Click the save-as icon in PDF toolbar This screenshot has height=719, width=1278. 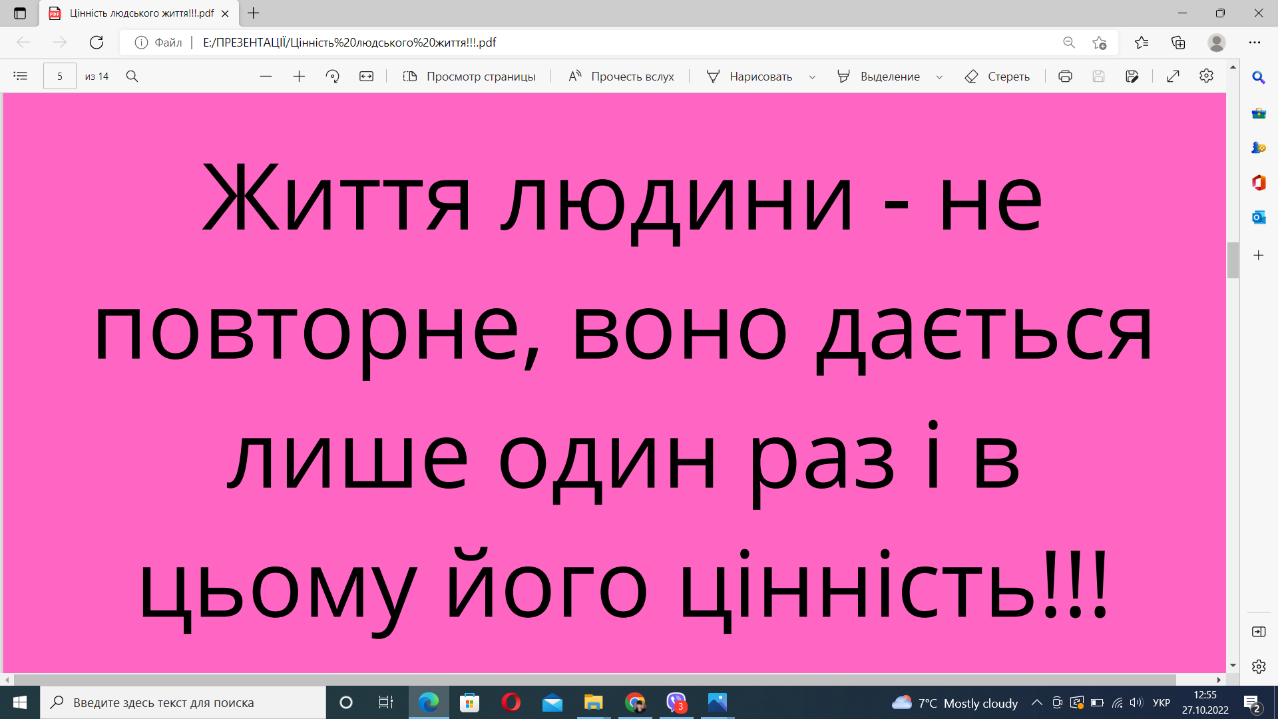click(1132, 77)
